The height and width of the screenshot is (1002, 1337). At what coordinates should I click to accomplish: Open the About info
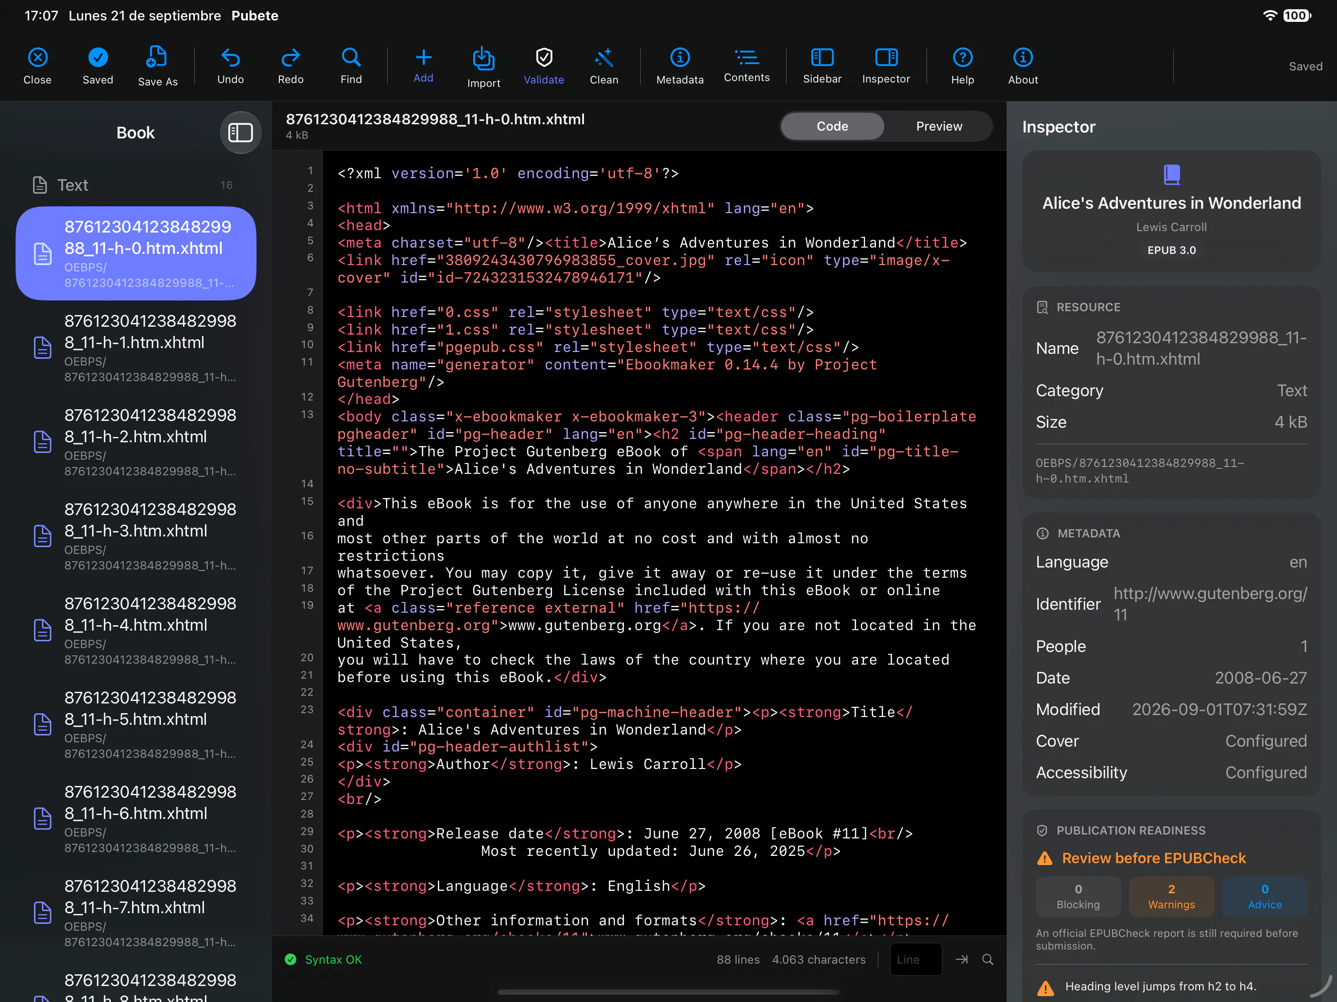(1023, 66)
